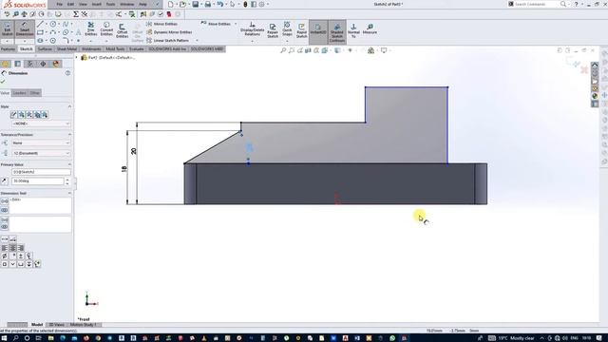This screenshot has height=342, width=608.
Task: Open the Measure tool
Action: (370, 28)
